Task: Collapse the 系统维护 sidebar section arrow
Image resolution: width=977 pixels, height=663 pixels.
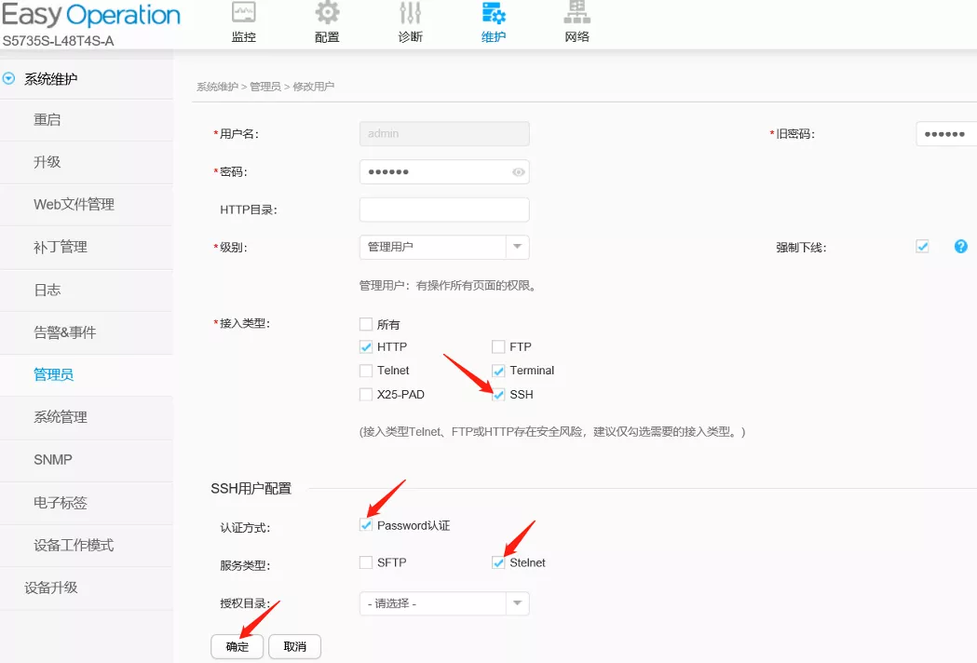Action: (x=9, y=79)
